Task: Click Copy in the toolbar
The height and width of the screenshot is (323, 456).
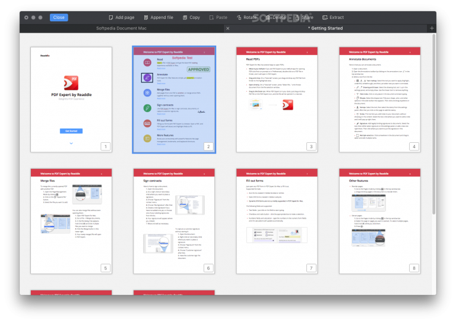Action: (191, 17)
